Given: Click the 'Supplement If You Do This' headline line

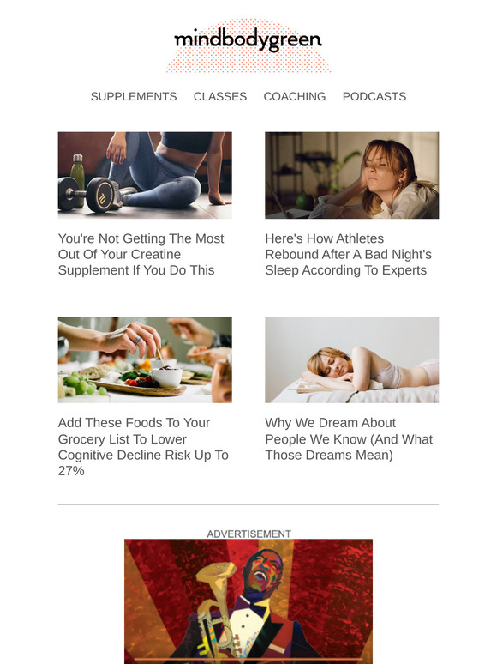Looking at the screenshot, I should pyautogui.click(x=136, y=270).
